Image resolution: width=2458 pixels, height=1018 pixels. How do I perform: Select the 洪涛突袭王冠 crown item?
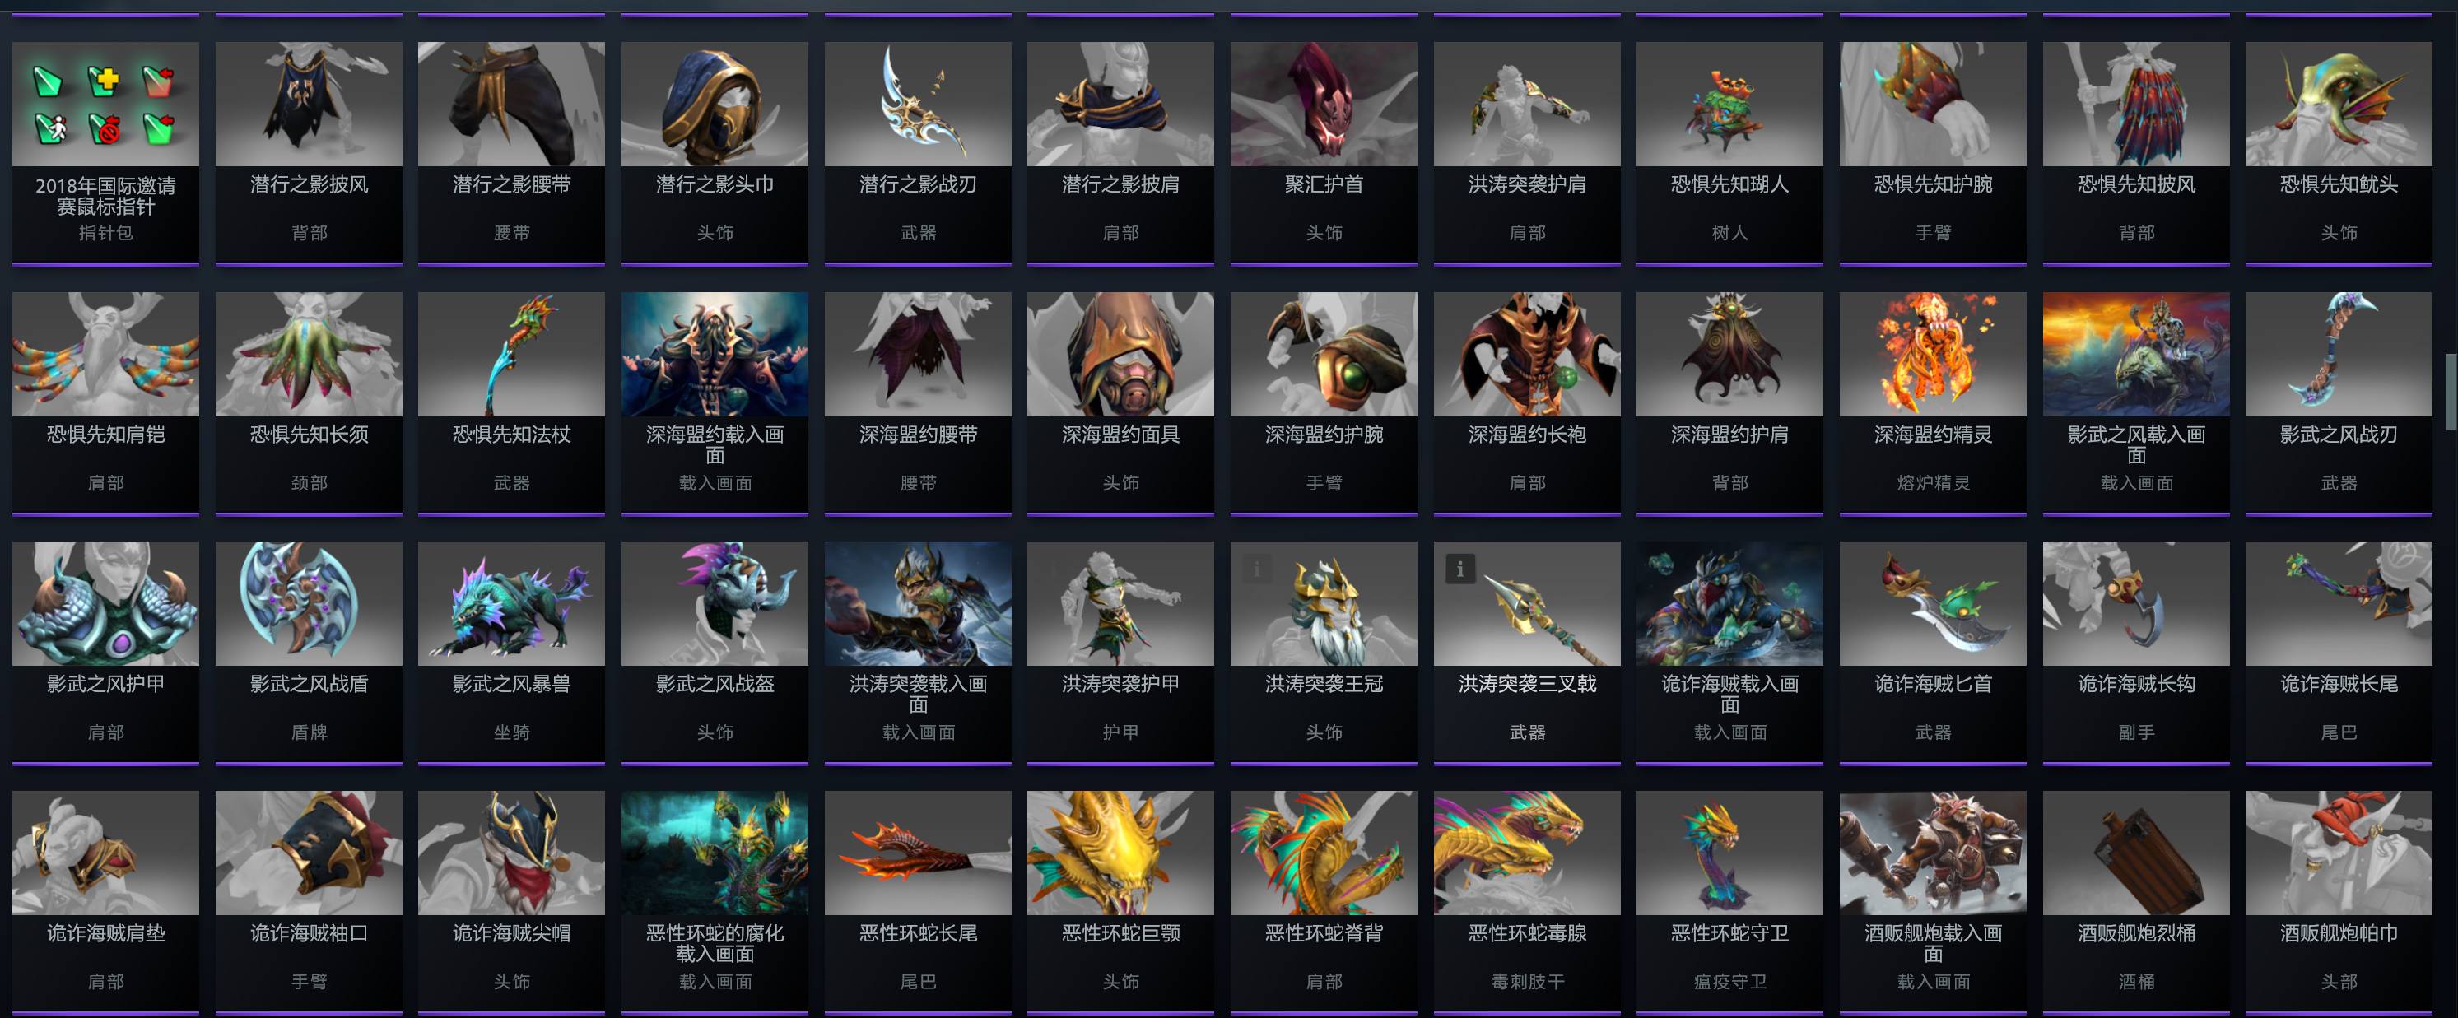click(1324, 653)
